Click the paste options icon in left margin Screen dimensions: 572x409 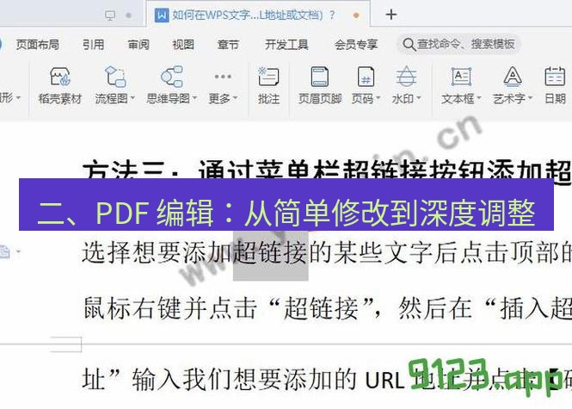pyautogui.click(x=4, y=251)
